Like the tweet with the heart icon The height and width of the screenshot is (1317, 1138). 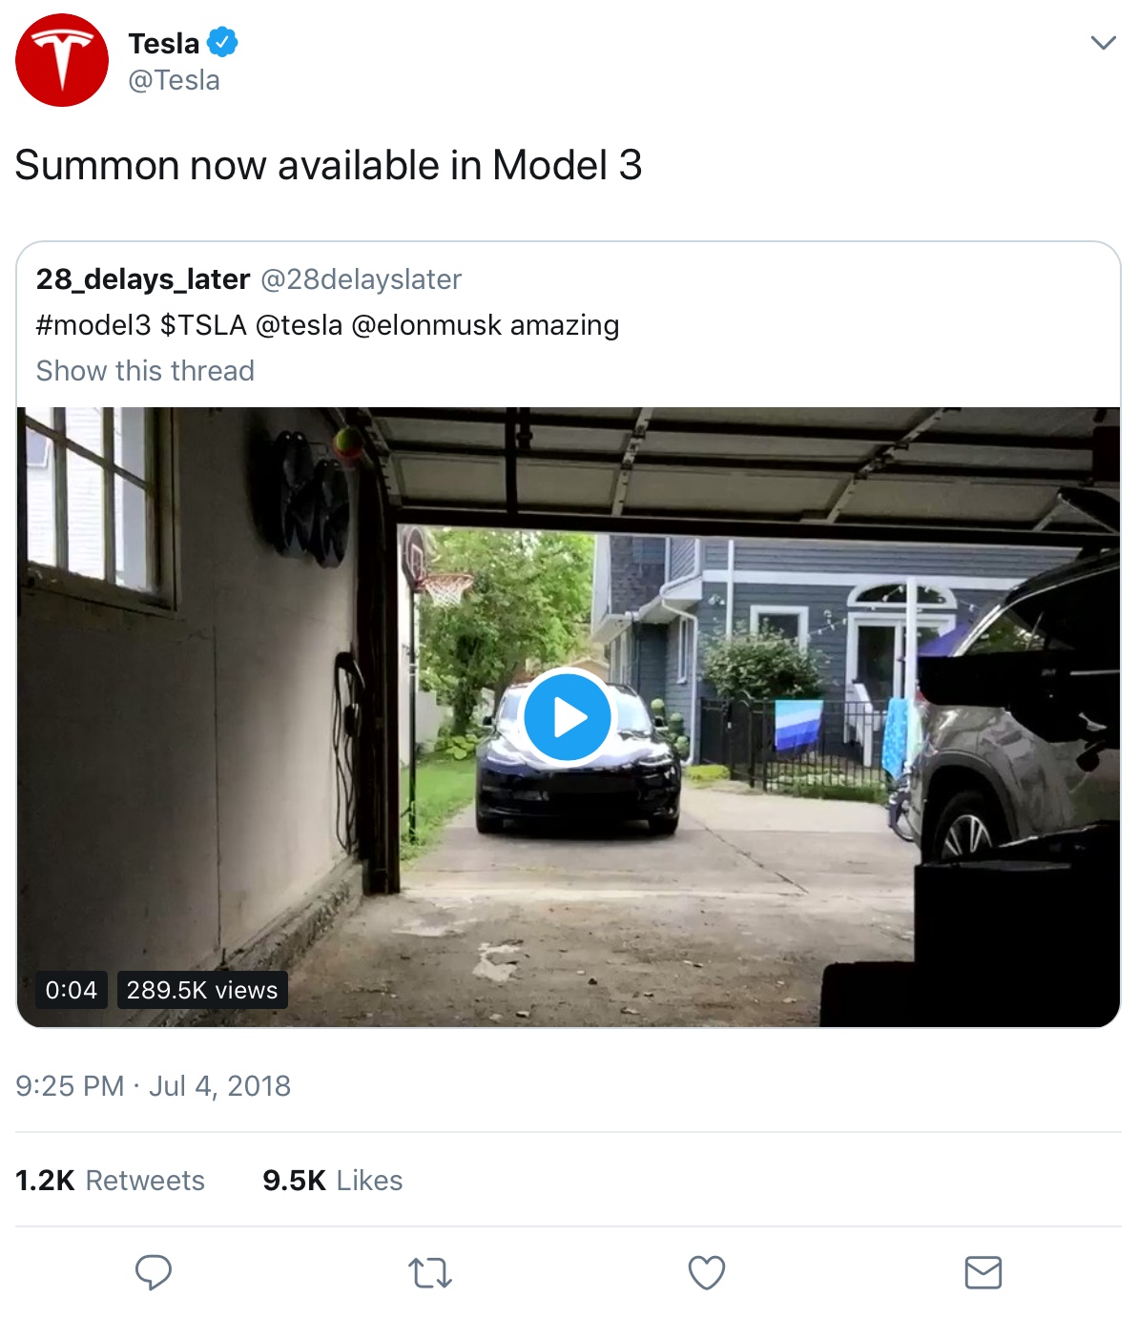pos(707,1273)
